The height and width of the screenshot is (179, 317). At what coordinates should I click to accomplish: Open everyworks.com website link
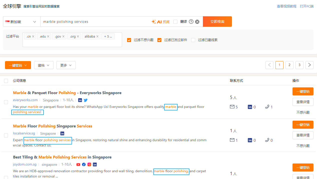tap(25, 100)
